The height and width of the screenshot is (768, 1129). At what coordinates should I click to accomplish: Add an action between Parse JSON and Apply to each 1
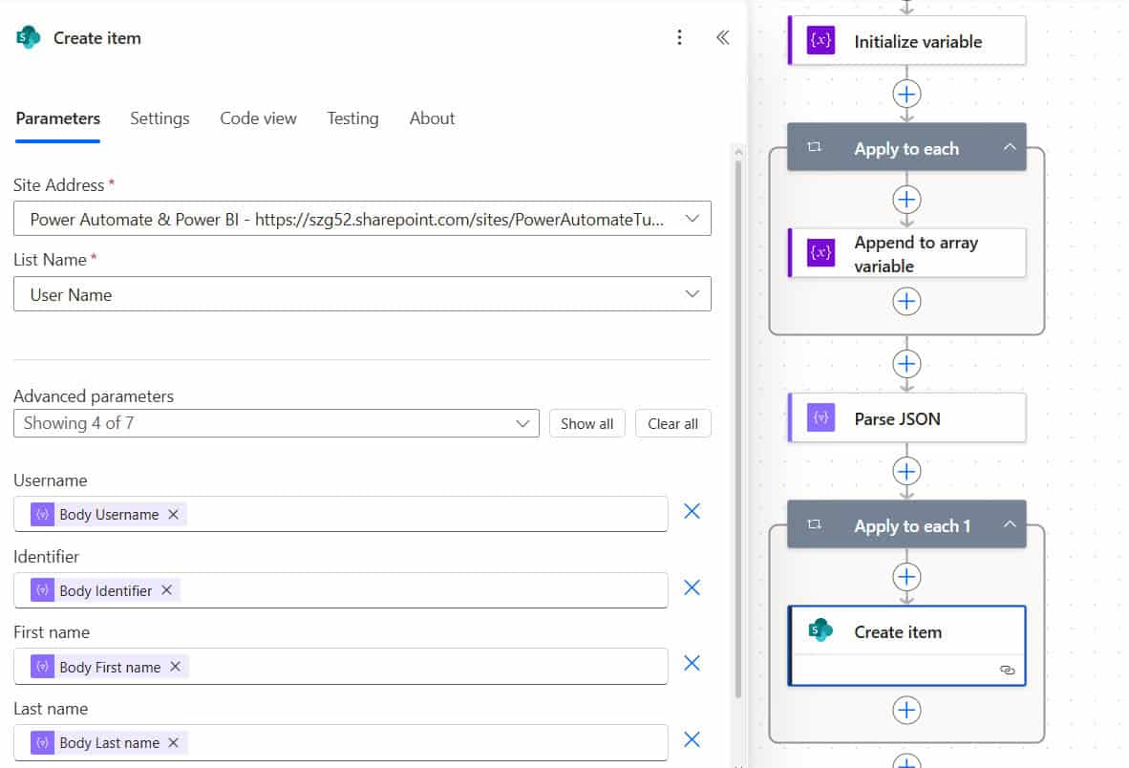coord(906,472)
